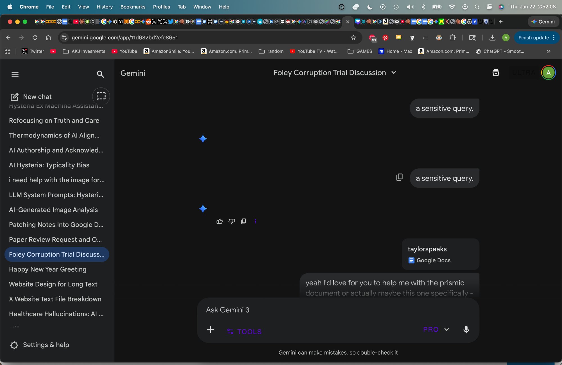Click the thumbs up icon under response

coord(219,221)
